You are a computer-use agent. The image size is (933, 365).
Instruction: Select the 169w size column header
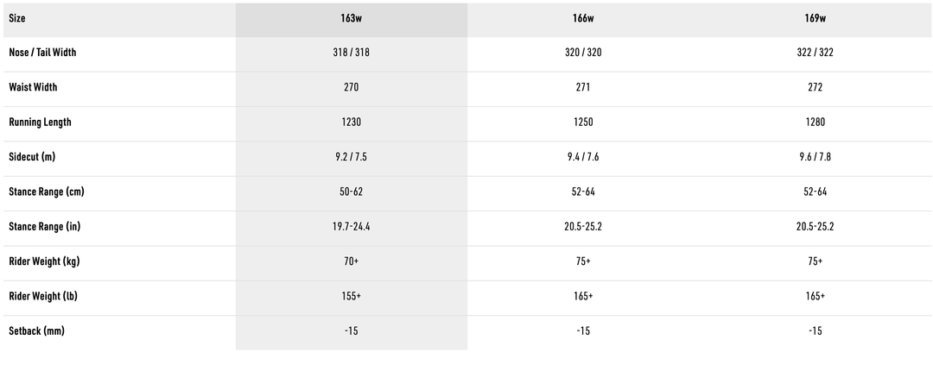pos(815,17)
